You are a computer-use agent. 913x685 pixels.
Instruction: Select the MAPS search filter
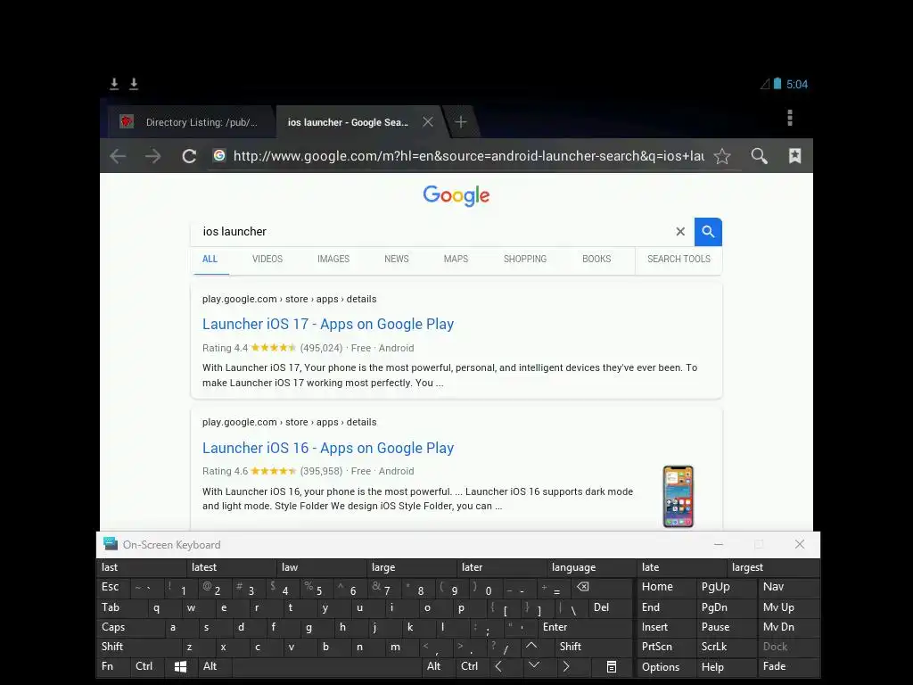[456, 260]
